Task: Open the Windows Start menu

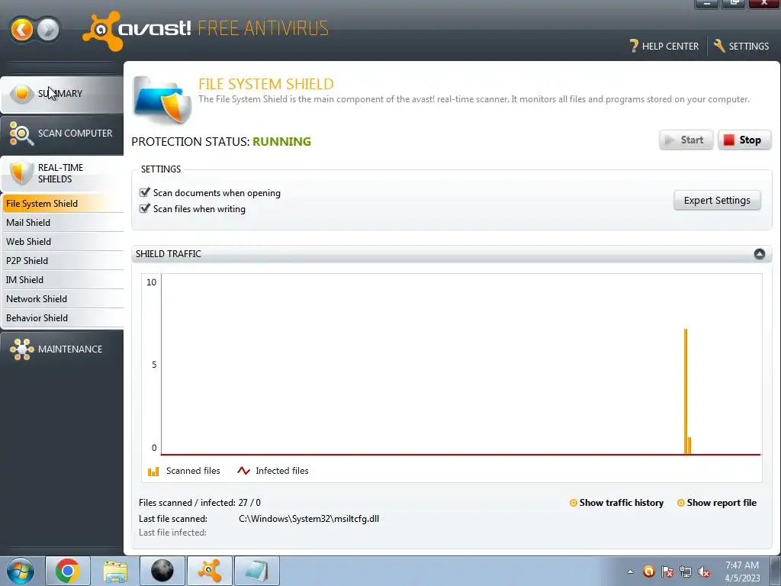Action: pyautogui.click(x=21, y=571)
